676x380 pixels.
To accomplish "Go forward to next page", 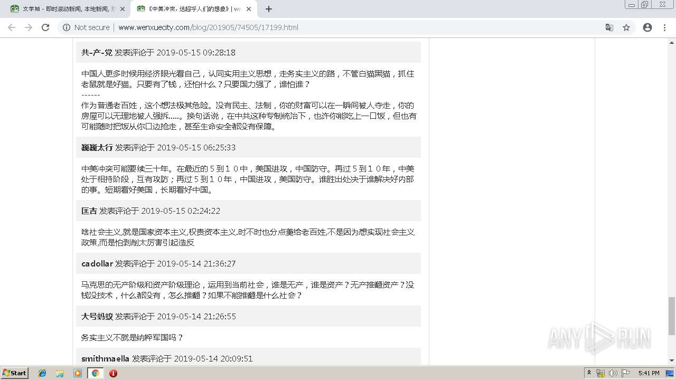I will click(29, 27).
